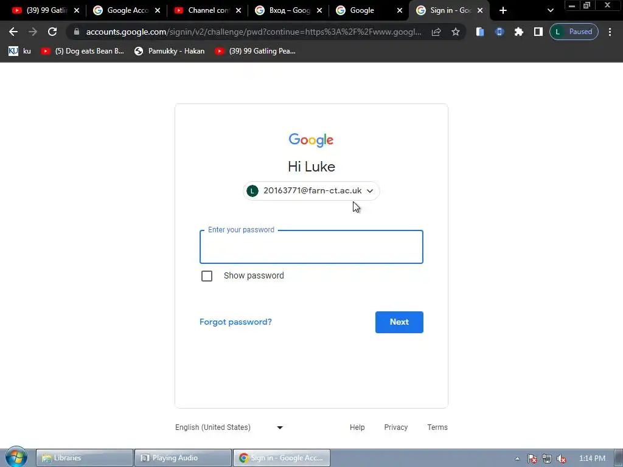
Task: Click the blue document extension icon
Action: click(x=480, y=32)
